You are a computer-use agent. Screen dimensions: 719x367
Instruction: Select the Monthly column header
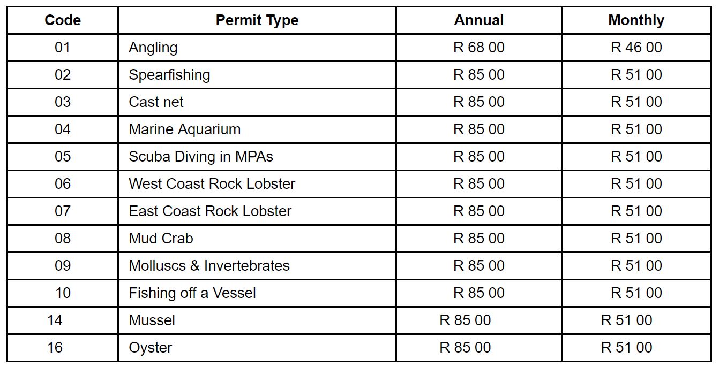[x=636, y=20]
